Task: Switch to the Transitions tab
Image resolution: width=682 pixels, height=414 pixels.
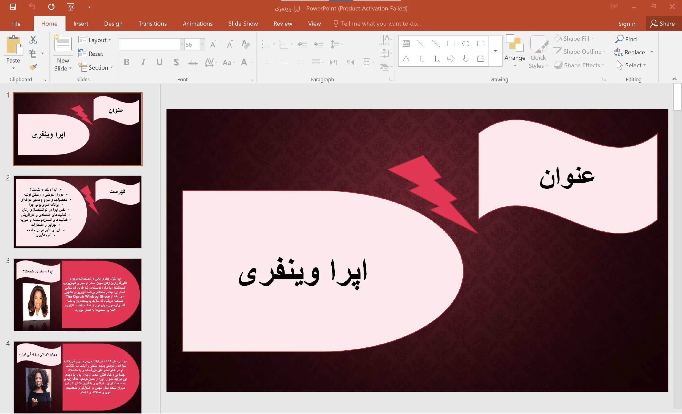Action: click(152, 23)
